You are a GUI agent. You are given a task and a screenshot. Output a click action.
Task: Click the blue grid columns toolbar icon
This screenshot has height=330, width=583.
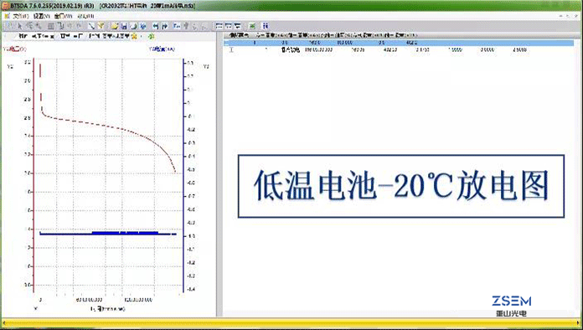[265, 26]
